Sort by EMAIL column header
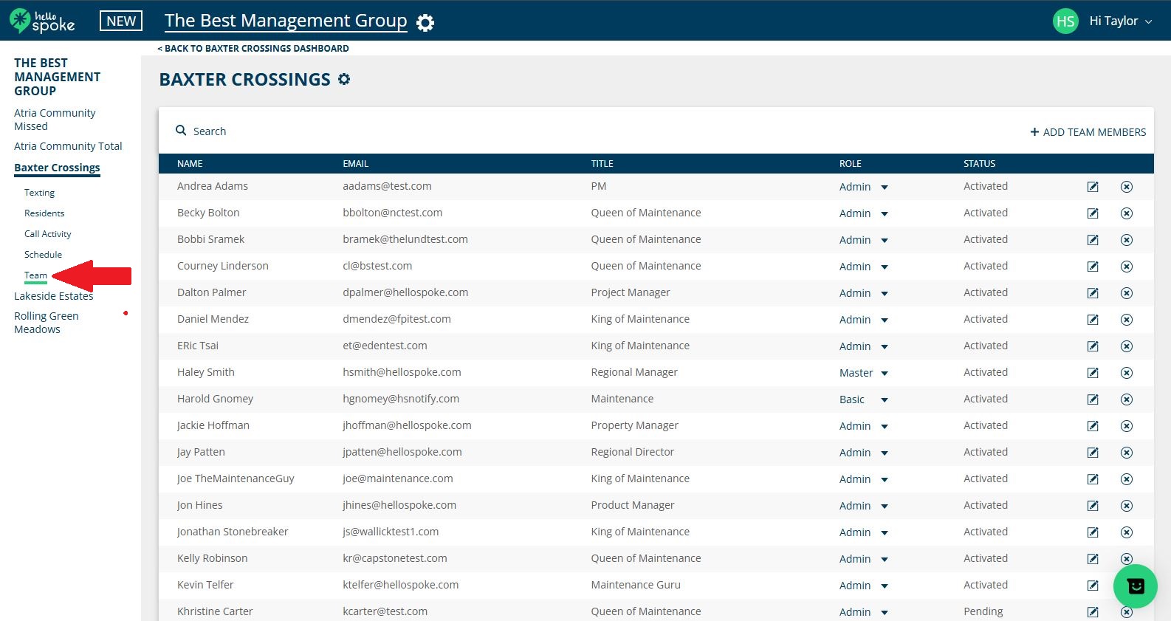1171x621 pixels. [355, 164]
